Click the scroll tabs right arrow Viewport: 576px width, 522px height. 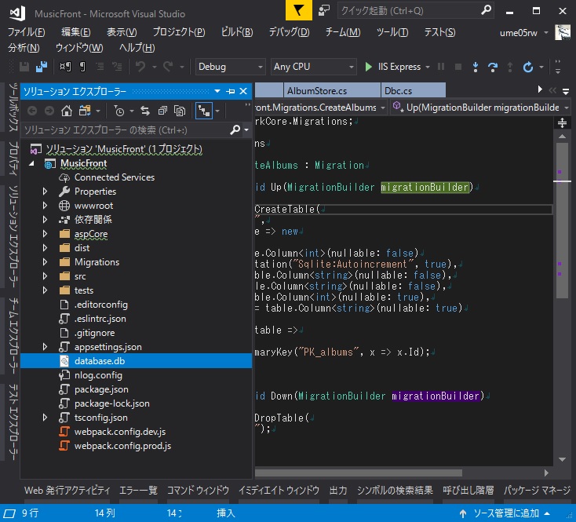pyautogui.click(x=540, y=89)
